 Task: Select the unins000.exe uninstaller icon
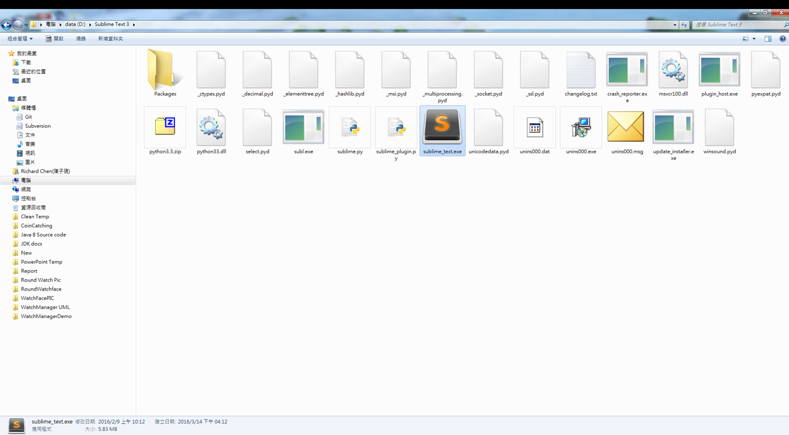[x=581, y=127]
